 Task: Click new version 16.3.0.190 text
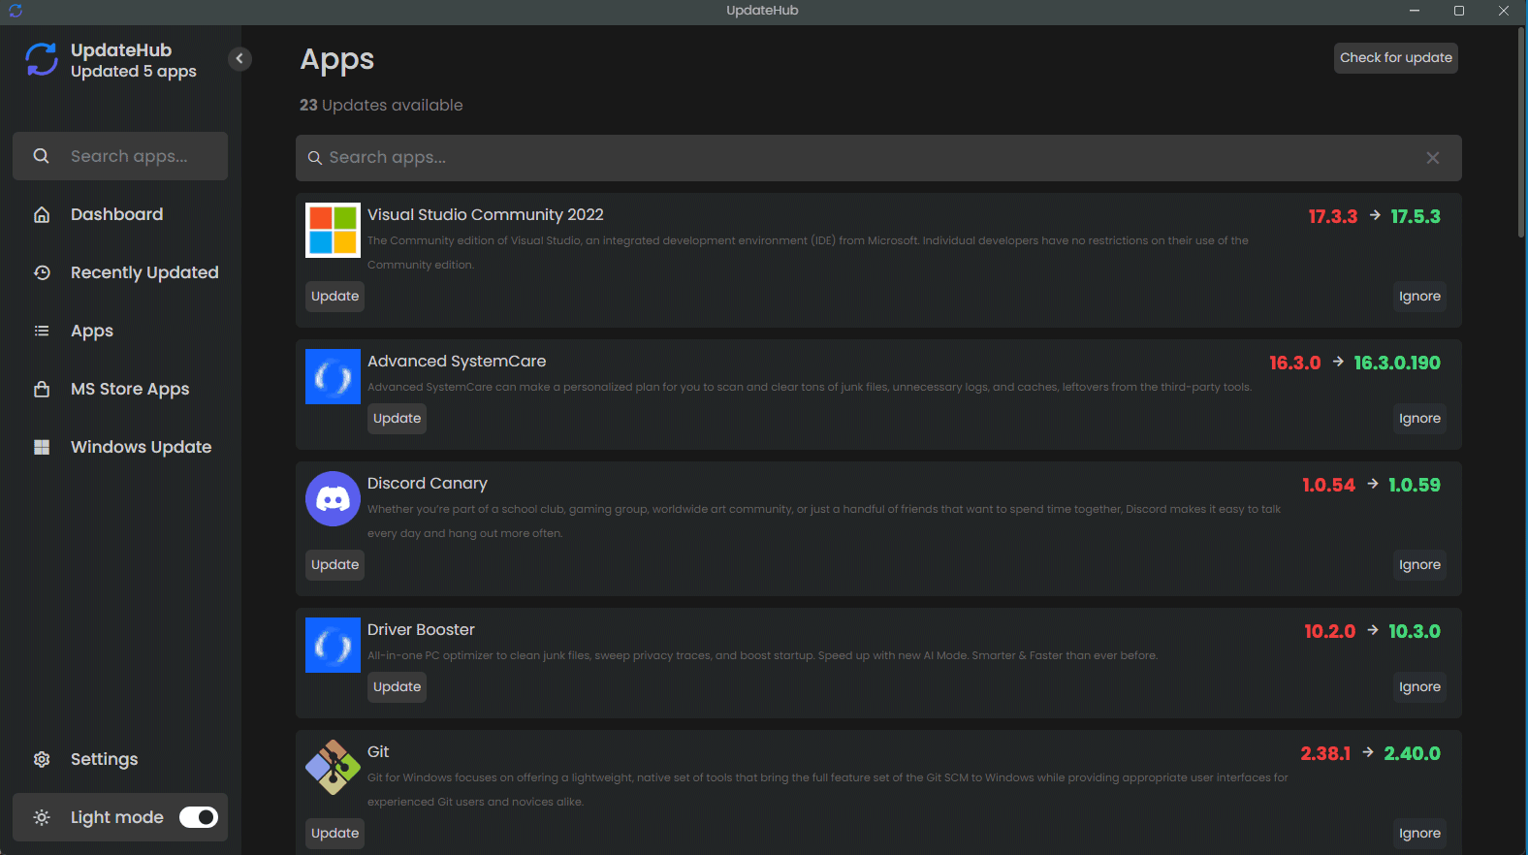point(1397,363)
